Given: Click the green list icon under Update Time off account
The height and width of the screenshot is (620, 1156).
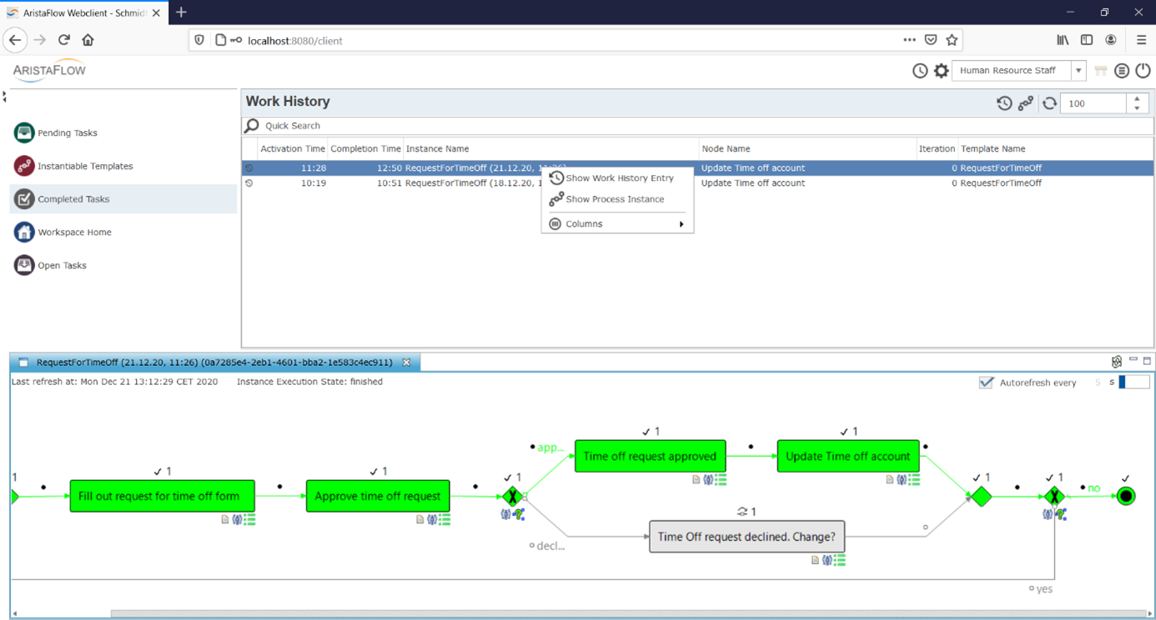Looking at the screenshot, I should (x=914, y=479).
